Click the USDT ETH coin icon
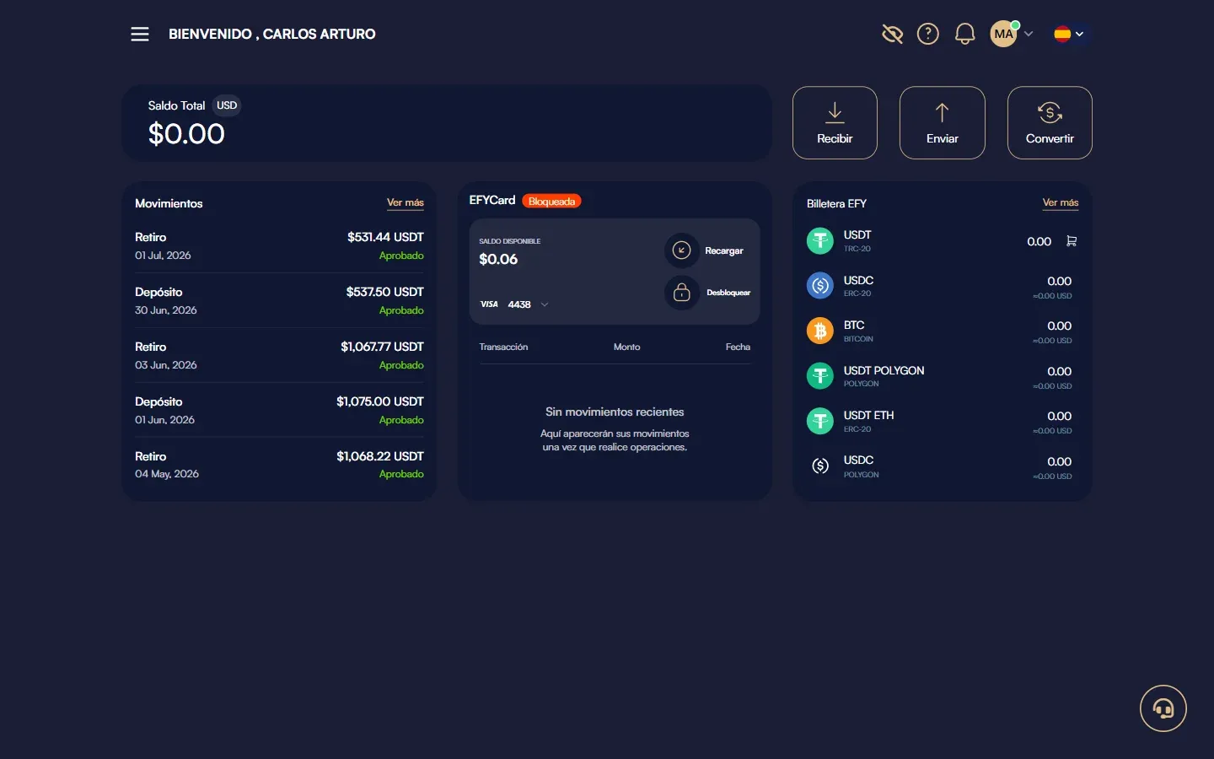 pos(820,420)
